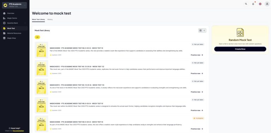
Task: Click the MAGICA0008 mock test title
Action: coord(76,104)
